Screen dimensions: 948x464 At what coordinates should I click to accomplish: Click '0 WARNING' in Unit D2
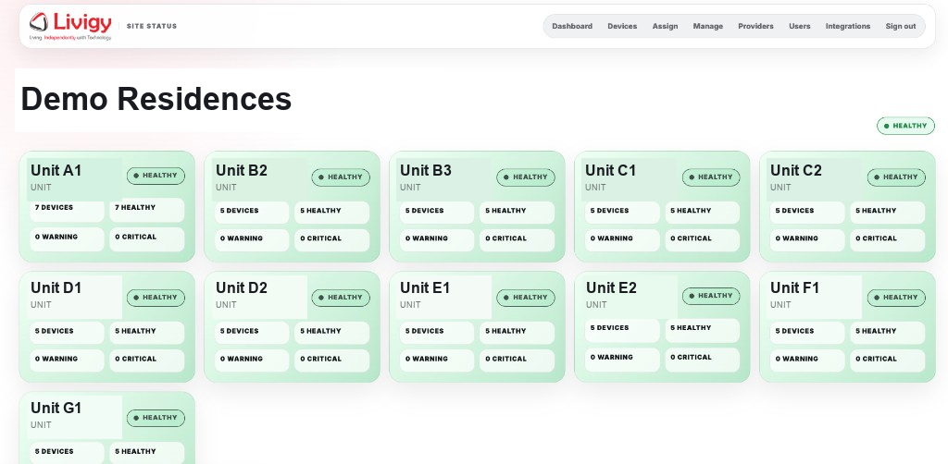[x=252, y=360]
